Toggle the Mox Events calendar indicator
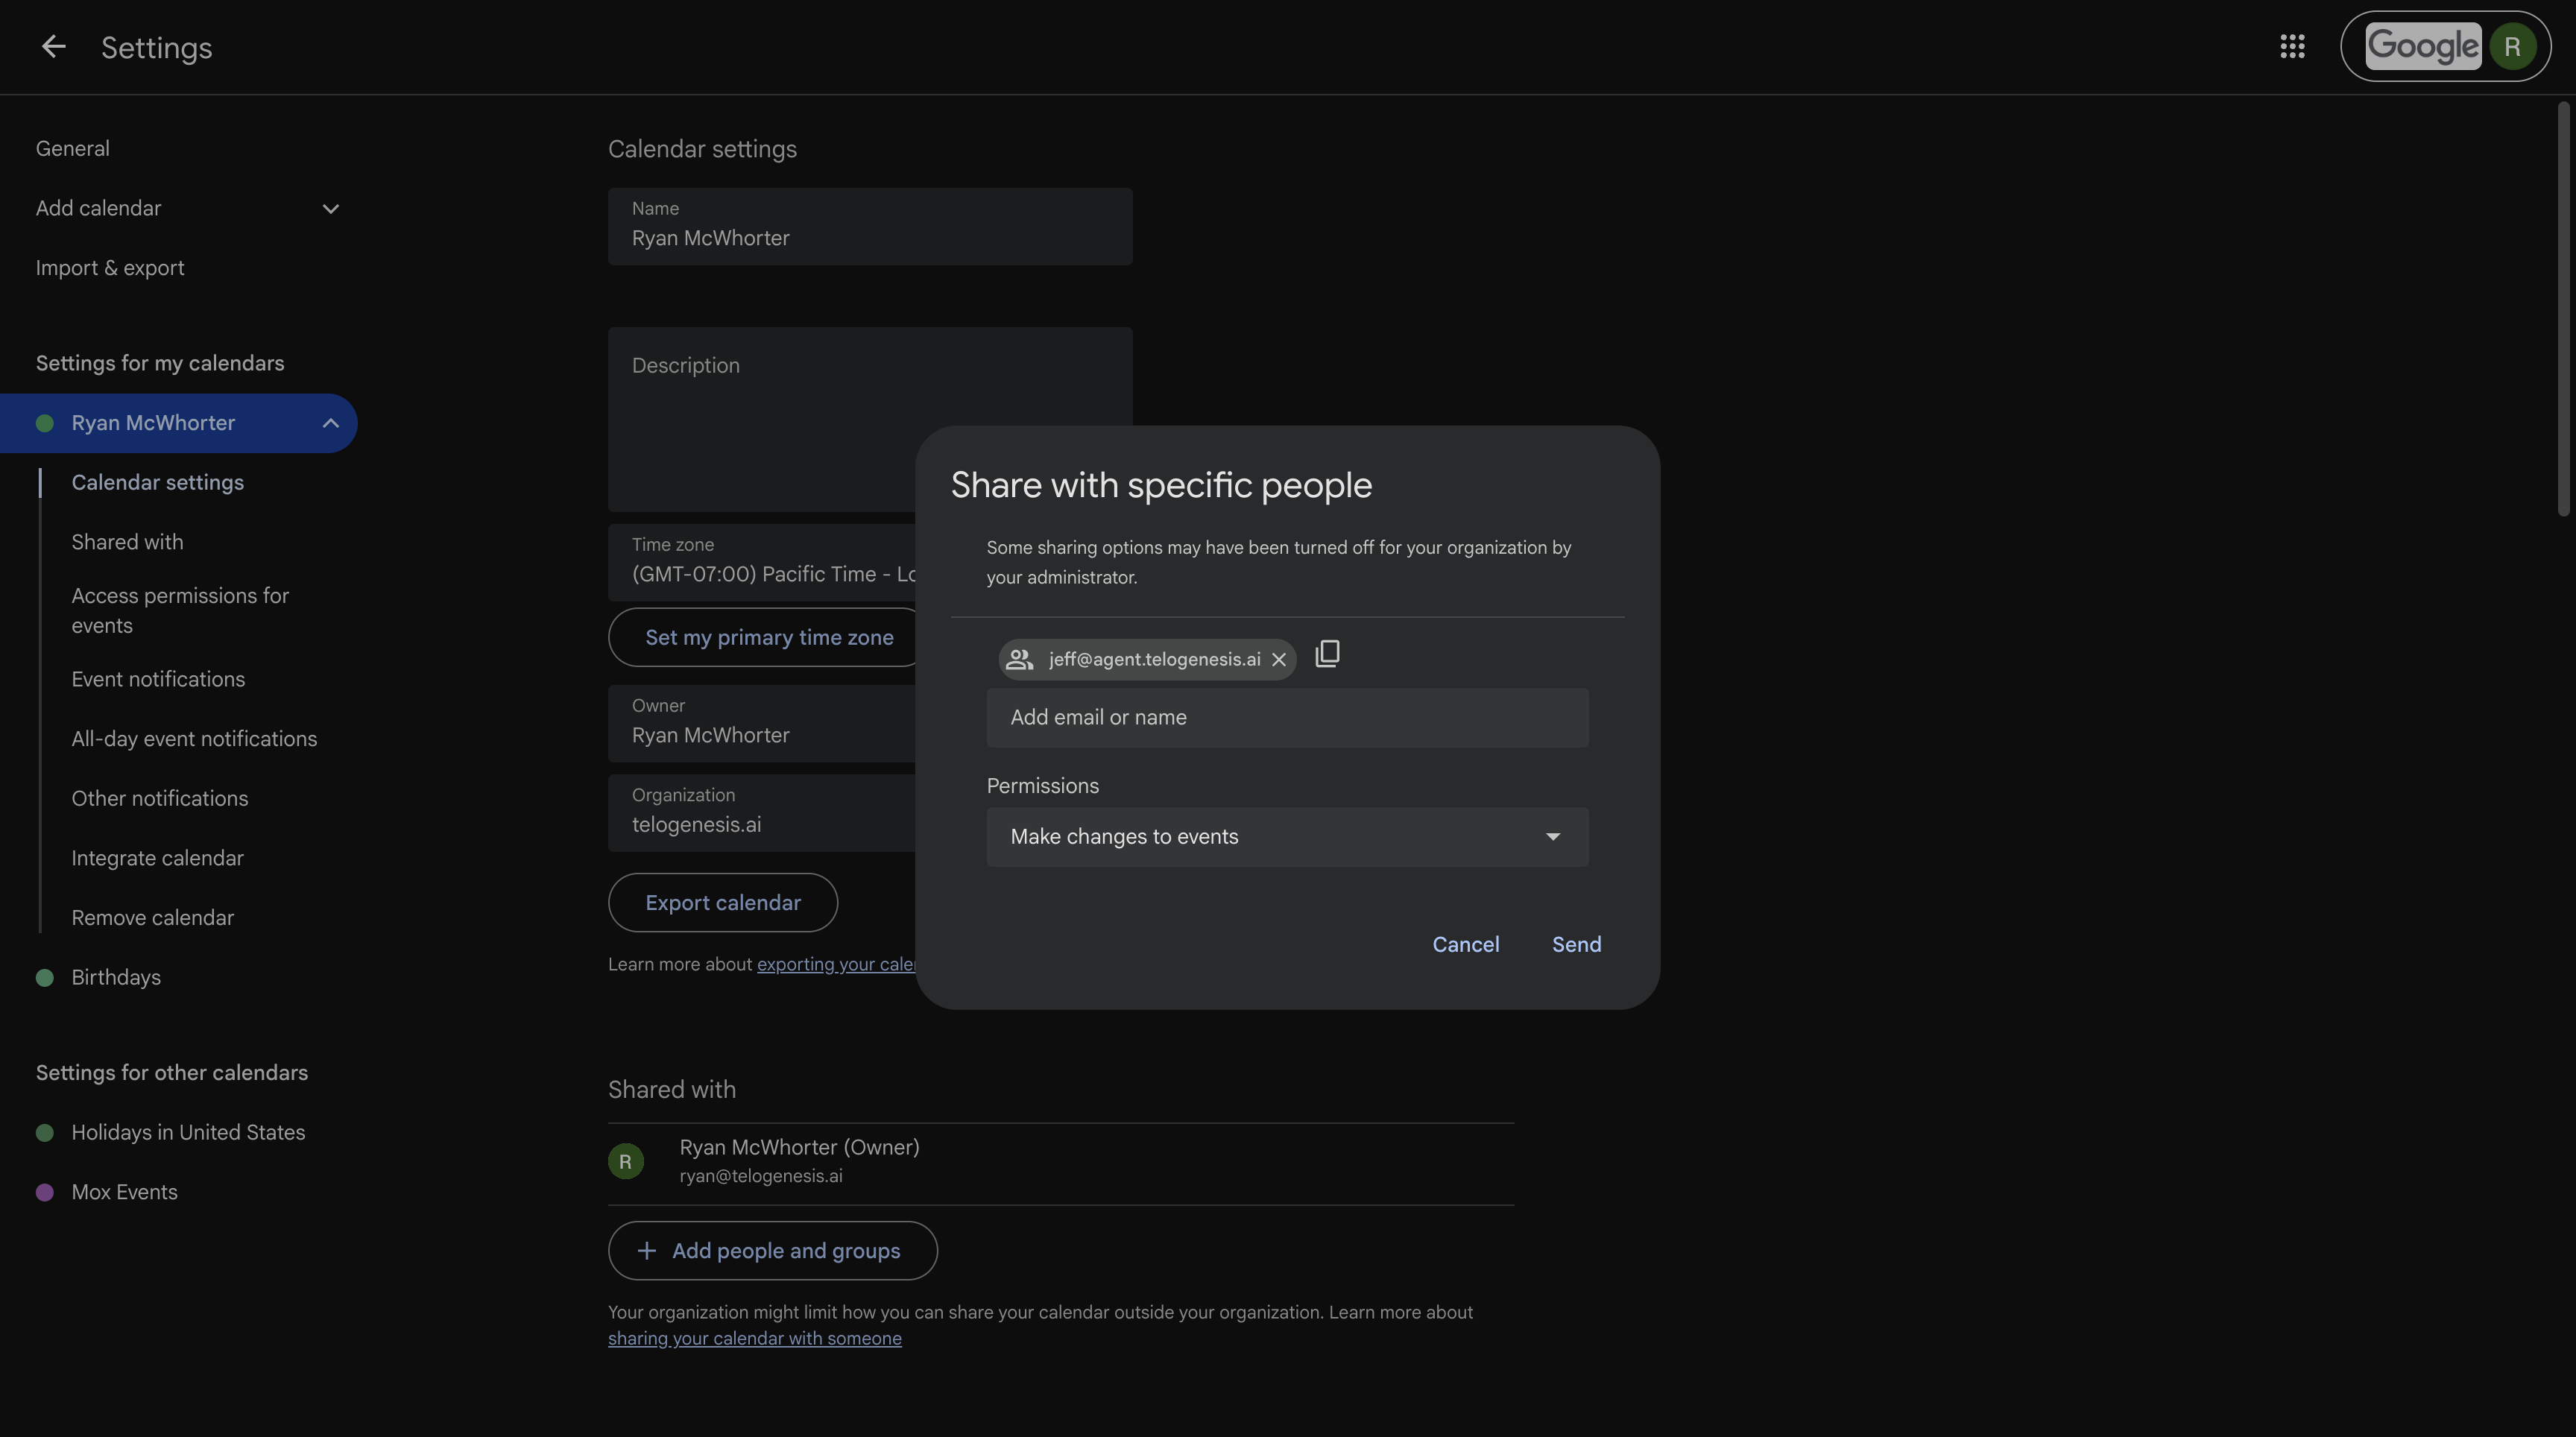The height and width of the screenshot is (1437, 2576). pyautogui.click(x=44, y=1191)
